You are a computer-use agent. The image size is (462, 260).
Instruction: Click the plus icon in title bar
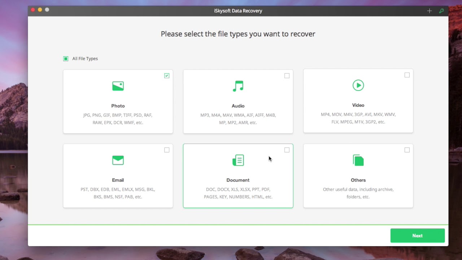430,11
